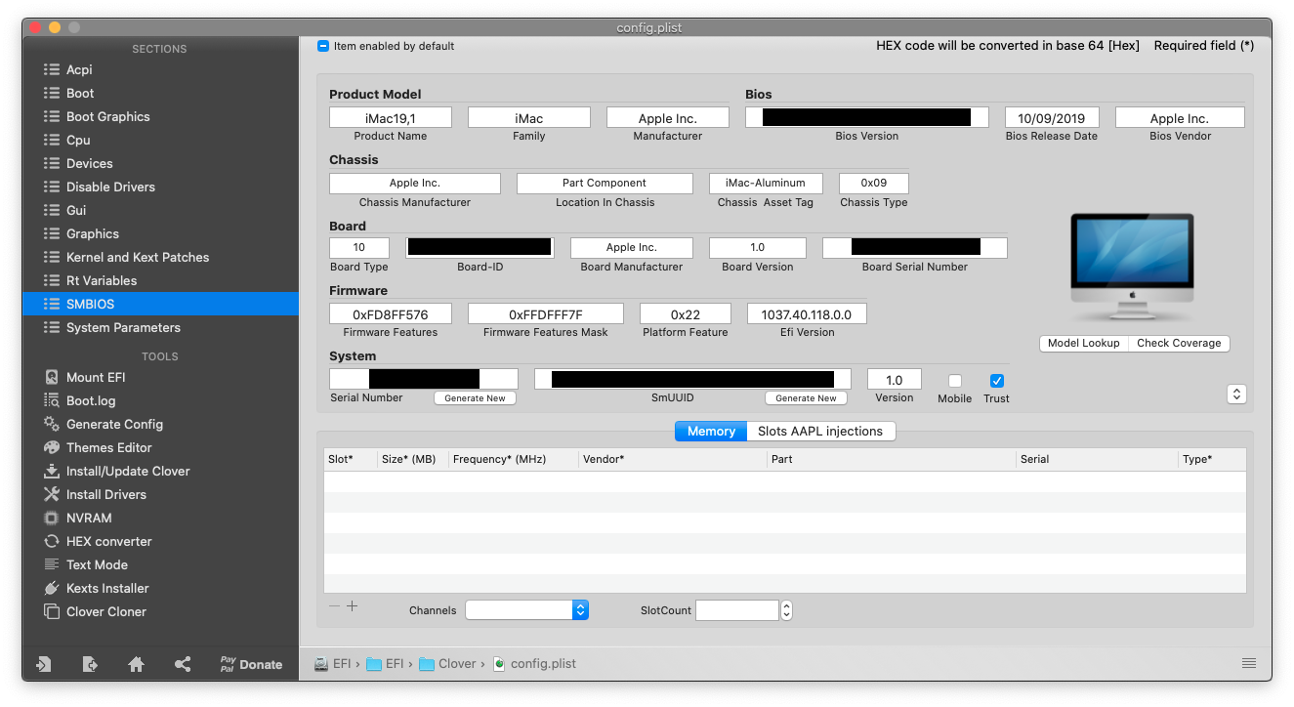This screenshot has width=1294, height=707.
Task: Switch to Slots AAPL injections tab
Action: [820, 431]
